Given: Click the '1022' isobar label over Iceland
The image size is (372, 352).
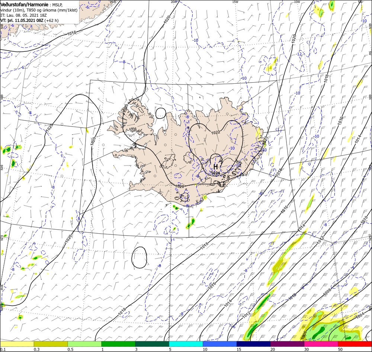Looking at the screenshot, I should tap(215, 132).
